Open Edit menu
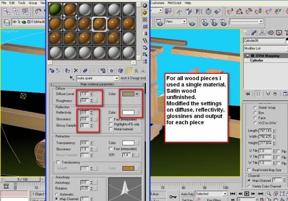This screenshot has width=288, height=201. click(12, 3)
